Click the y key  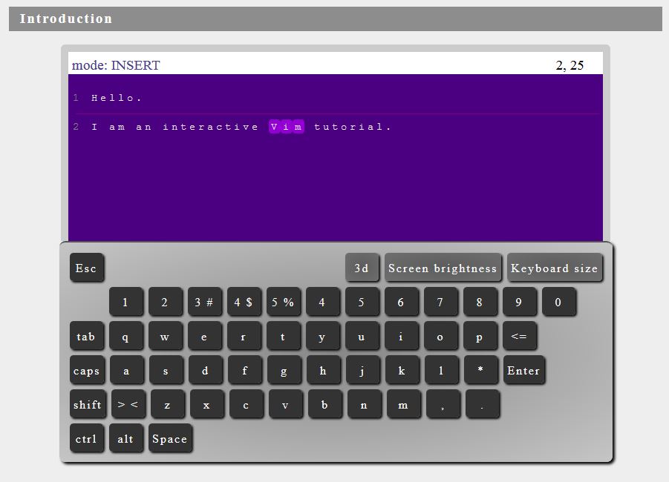pos(322,336)
